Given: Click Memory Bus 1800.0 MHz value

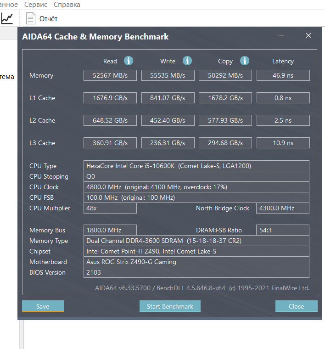Looking at the screenshot, I should tap(110, 230).
